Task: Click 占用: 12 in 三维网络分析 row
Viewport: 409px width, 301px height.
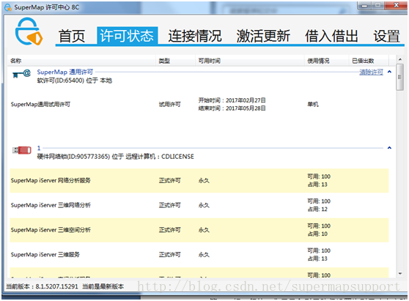Action: click(317, 209)
